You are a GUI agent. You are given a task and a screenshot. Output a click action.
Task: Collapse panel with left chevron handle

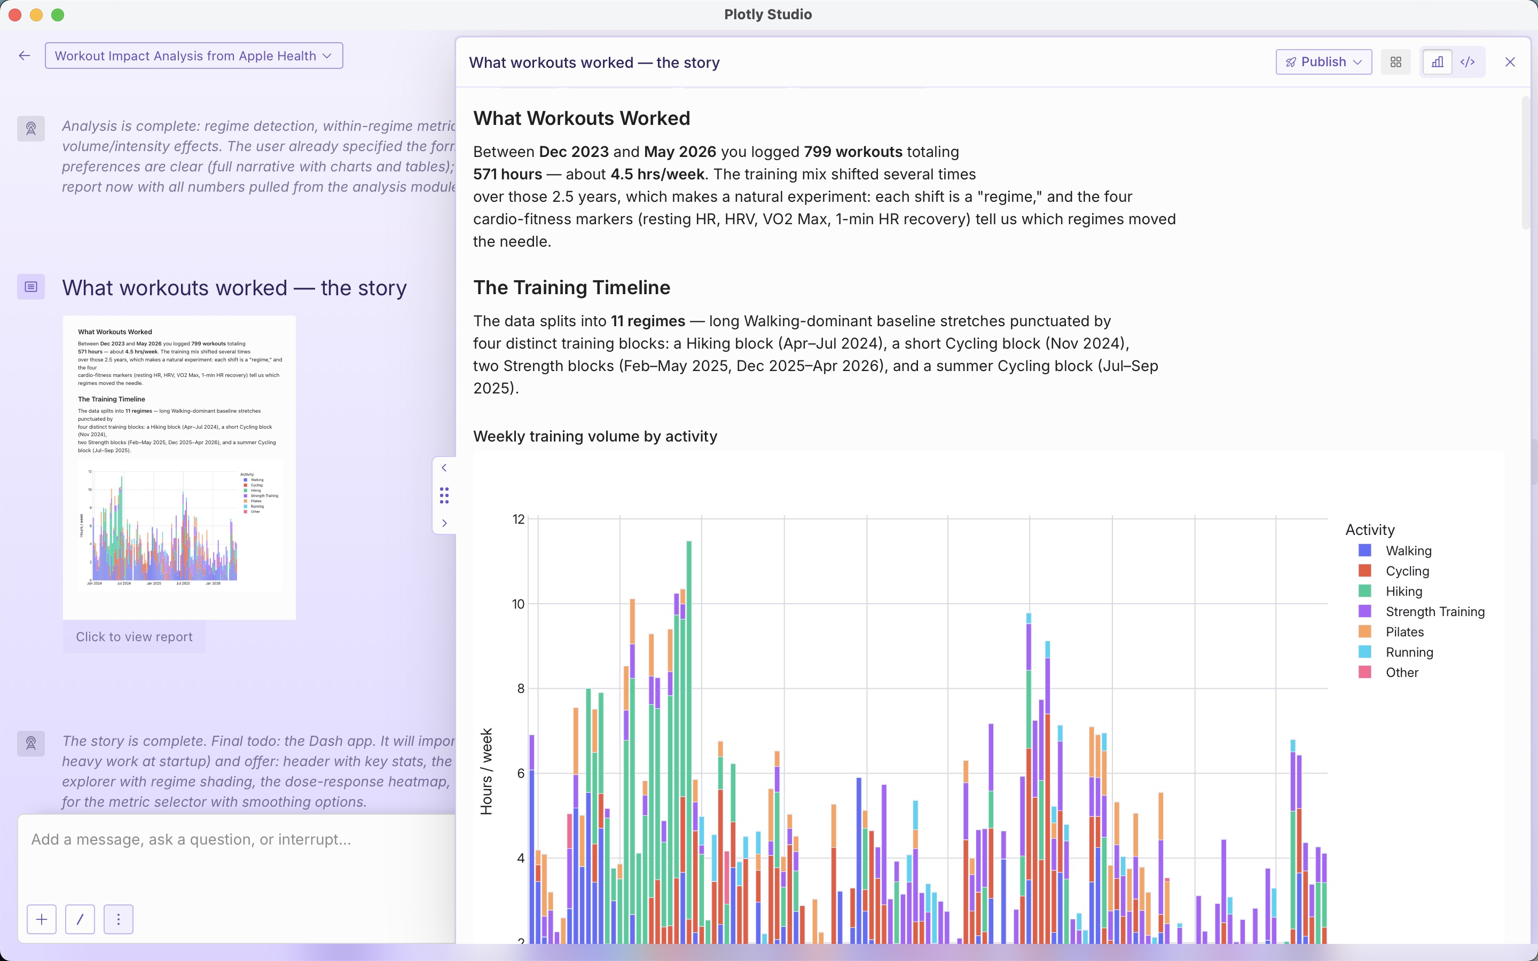coord(444,468)
